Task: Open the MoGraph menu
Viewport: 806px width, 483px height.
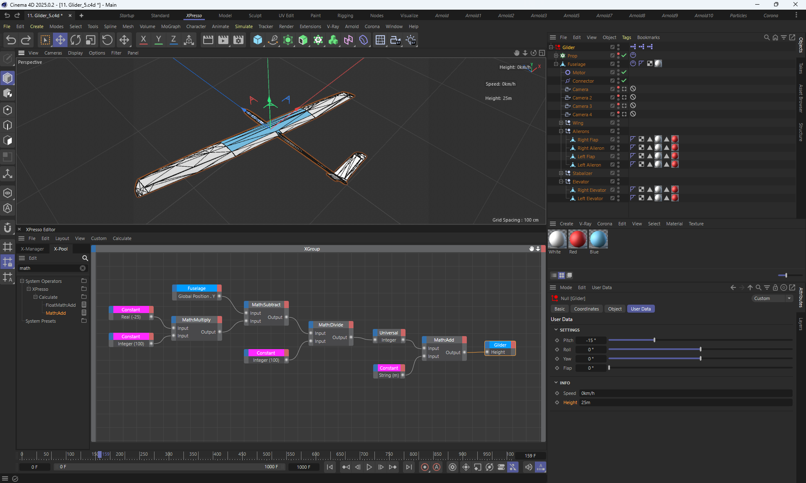Action: (x=170, y=26)
